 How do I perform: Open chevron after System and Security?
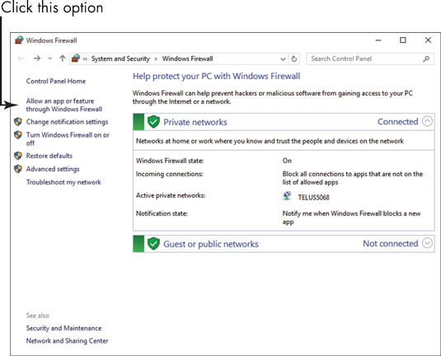pos(156,59)
